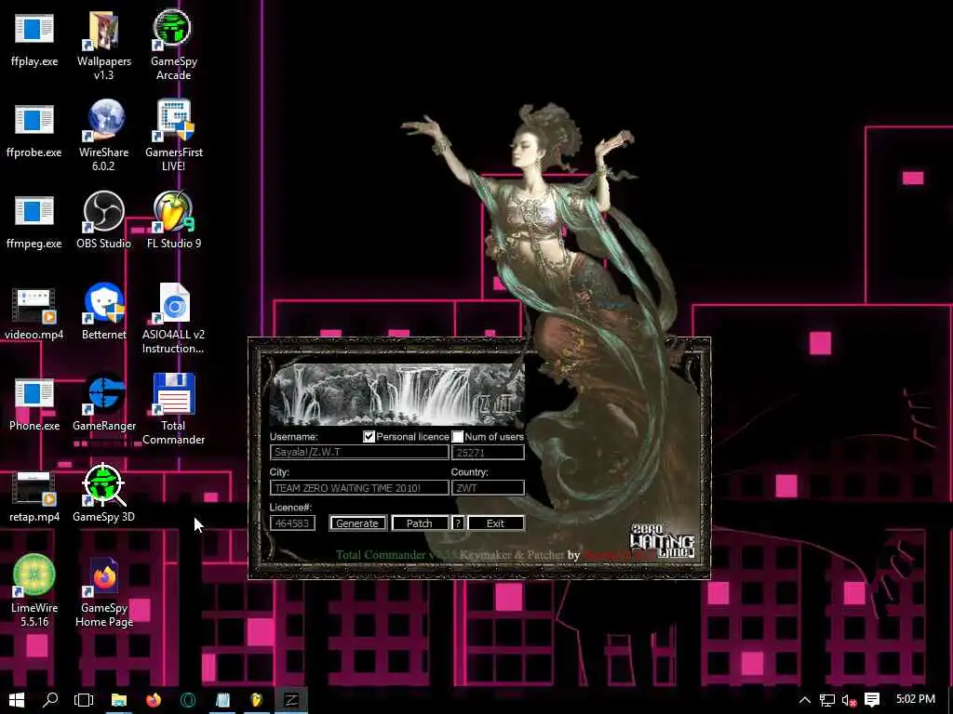953x714 pixels.
Task: Uncheck the Personal licence checkbox
Action: click(x=369, y=437)
